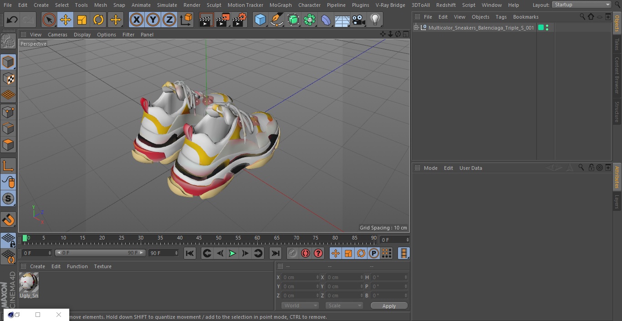
Task: Click the preview range slider bar
Action: [x=100, y=253]
